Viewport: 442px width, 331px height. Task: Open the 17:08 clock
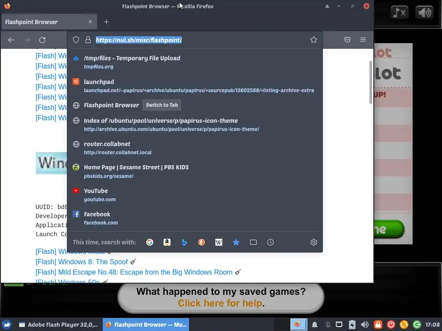coord(433,325)
